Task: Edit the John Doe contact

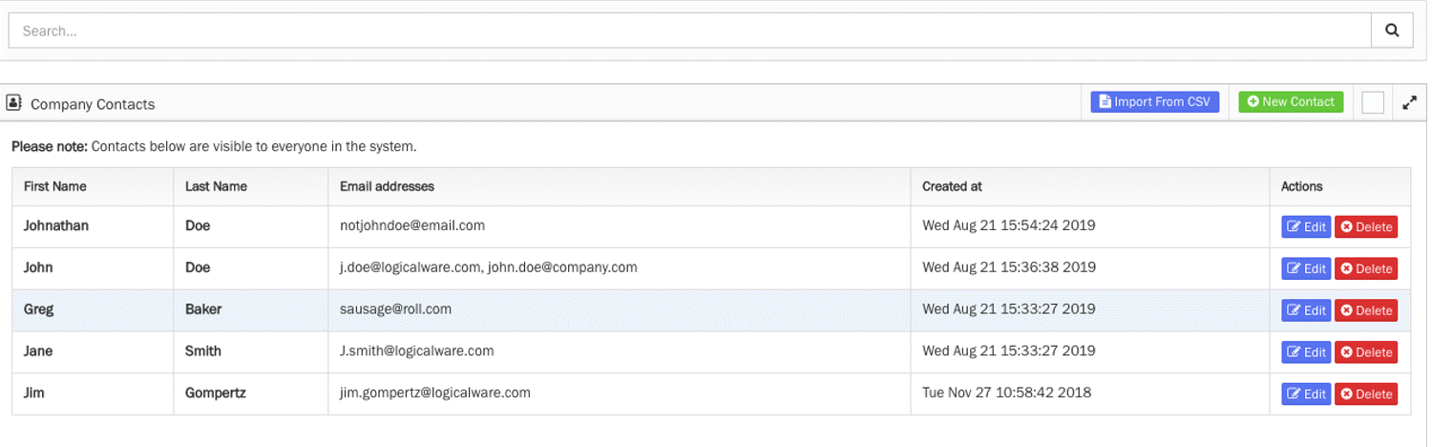Action: pos(1305,269)
